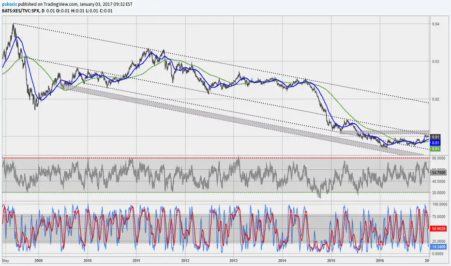Select the 0.03 price axis label
This screenshot has height=266, width=451.
[x=436, y=61]
